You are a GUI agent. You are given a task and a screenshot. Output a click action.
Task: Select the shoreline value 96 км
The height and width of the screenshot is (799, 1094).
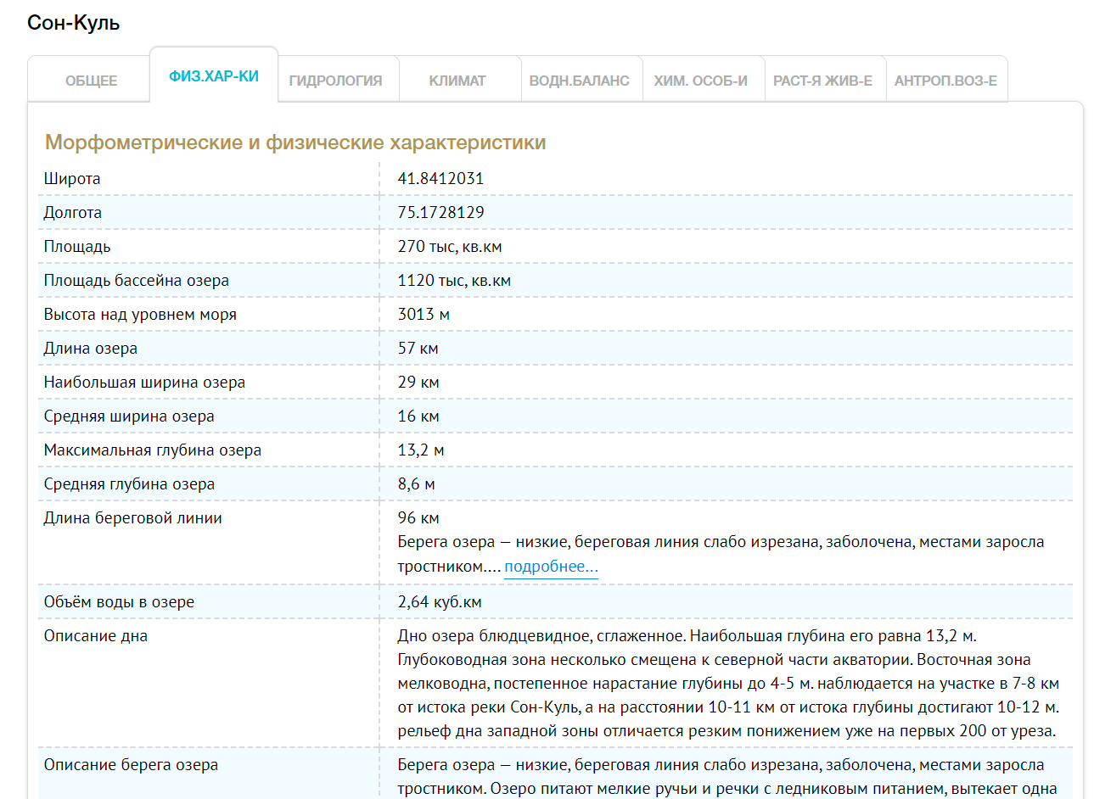[418, 518]
